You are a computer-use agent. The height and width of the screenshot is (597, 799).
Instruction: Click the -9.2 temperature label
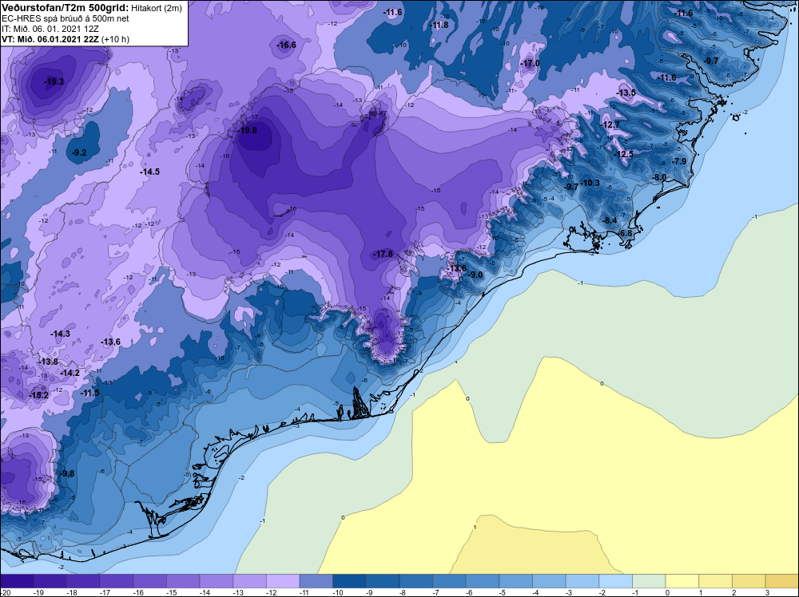coord(79,152)
